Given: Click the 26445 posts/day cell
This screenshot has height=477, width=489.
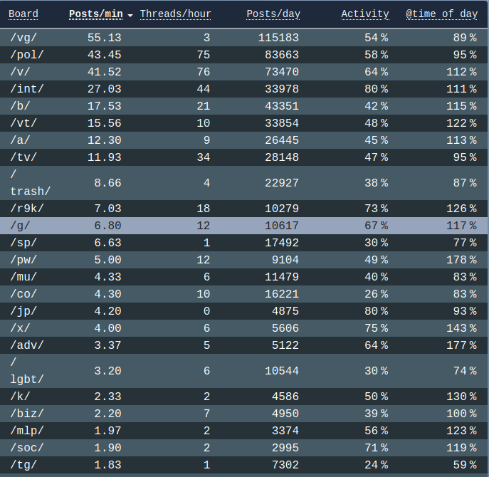Looking at the screenshot, I should 282,140.
